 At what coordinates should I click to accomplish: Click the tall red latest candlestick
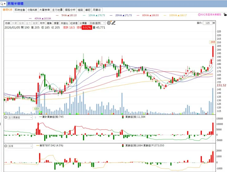pos(213,52)
